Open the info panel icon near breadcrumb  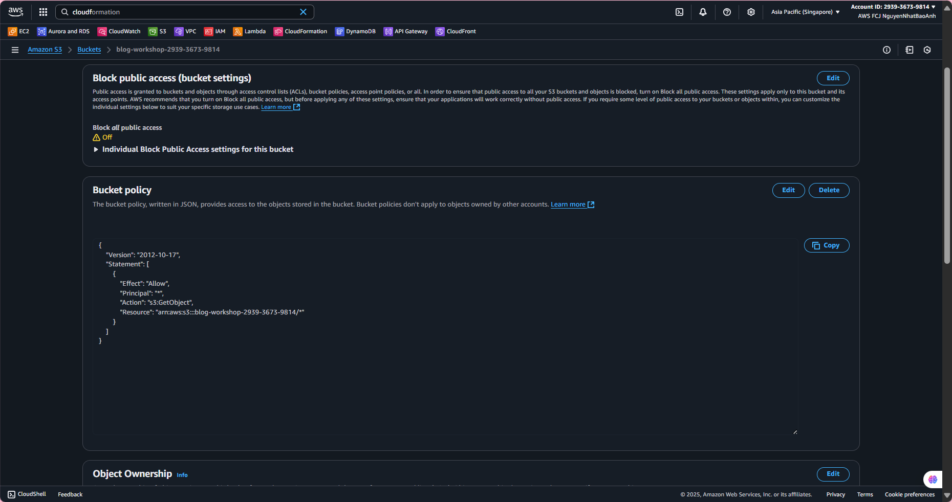pos(886,50)
